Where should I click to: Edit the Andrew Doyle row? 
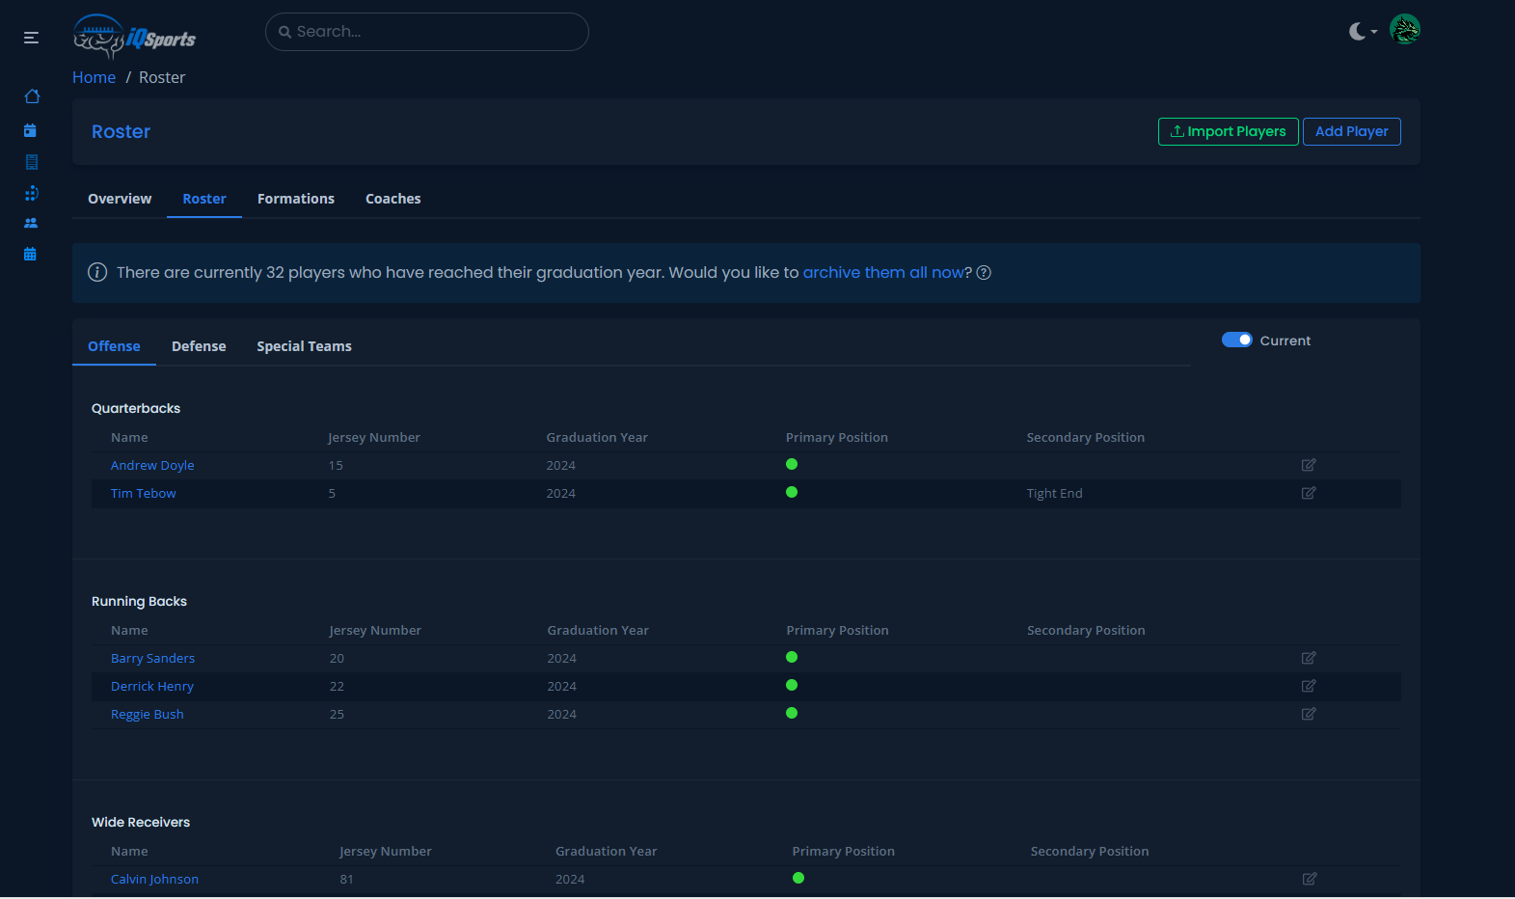point(1309,465)
